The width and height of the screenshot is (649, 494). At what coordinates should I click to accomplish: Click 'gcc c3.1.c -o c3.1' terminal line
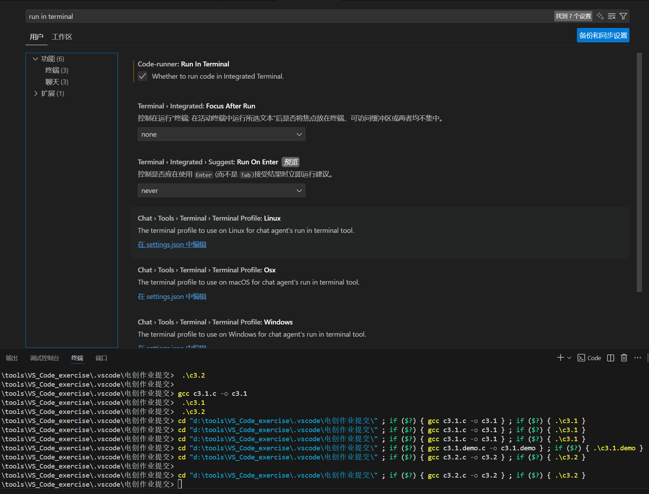click(212, 393)
